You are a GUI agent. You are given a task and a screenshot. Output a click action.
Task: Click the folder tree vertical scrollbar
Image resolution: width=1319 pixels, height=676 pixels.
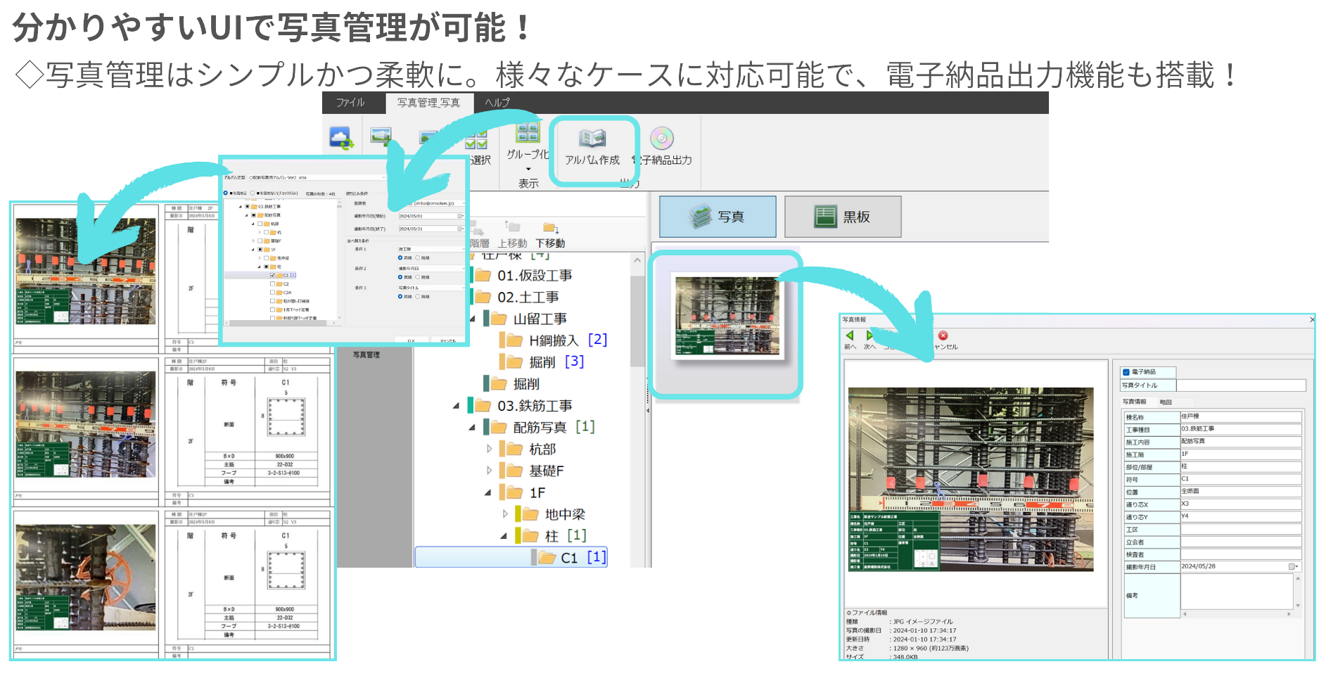point(637,321)
